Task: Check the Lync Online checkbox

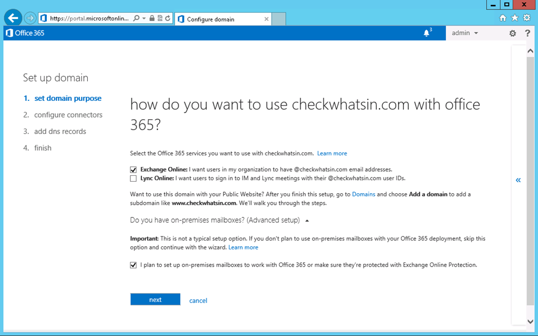Action: [x=133, y=178]
